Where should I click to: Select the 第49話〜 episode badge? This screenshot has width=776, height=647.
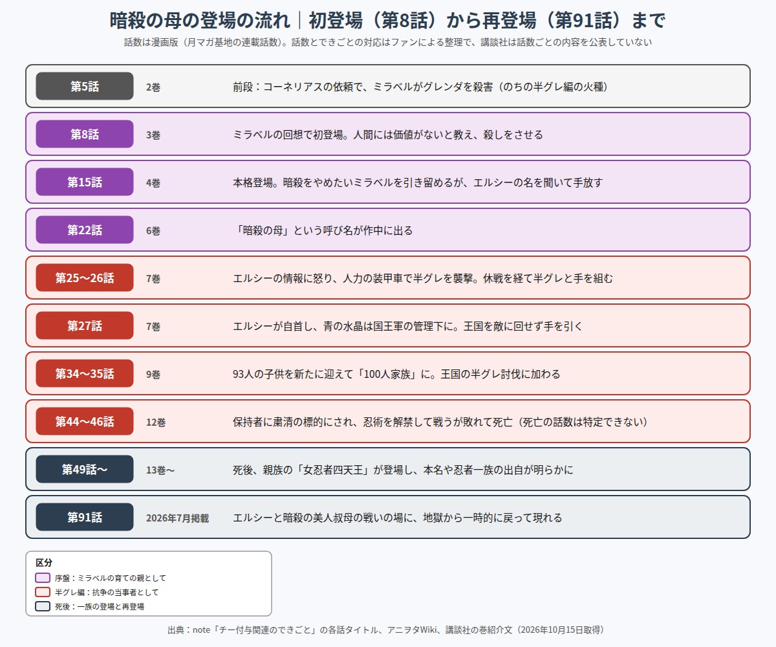85,469
